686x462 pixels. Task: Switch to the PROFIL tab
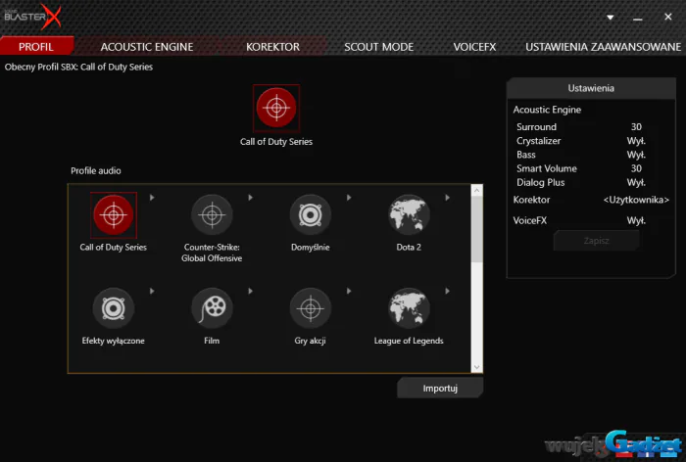(36, 46)
